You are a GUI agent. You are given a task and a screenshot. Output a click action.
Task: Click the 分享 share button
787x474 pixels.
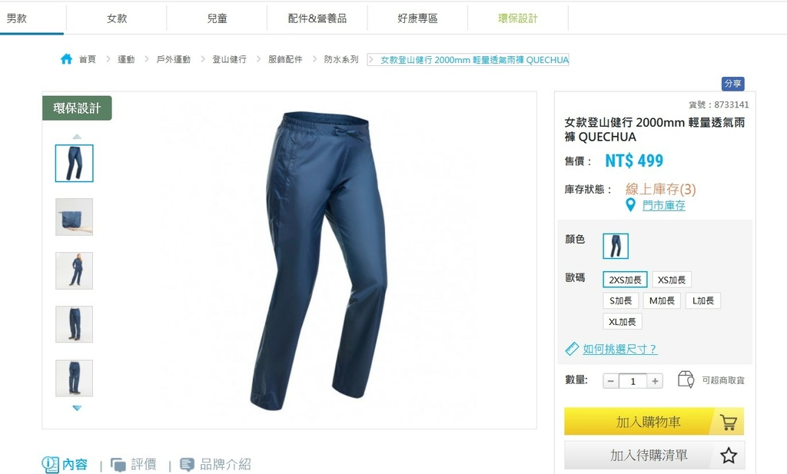click(x=732, y=84)
